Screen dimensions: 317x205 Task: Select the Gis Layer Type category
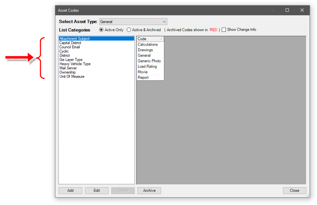pyautogui.click(x=71, y=60)
